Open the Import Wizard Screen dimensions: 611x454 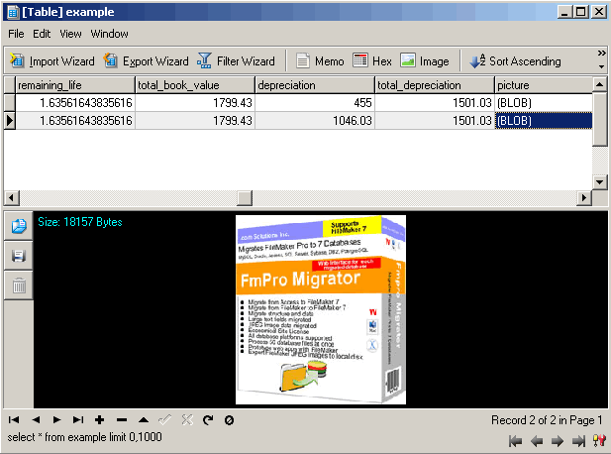coord(52,60)
